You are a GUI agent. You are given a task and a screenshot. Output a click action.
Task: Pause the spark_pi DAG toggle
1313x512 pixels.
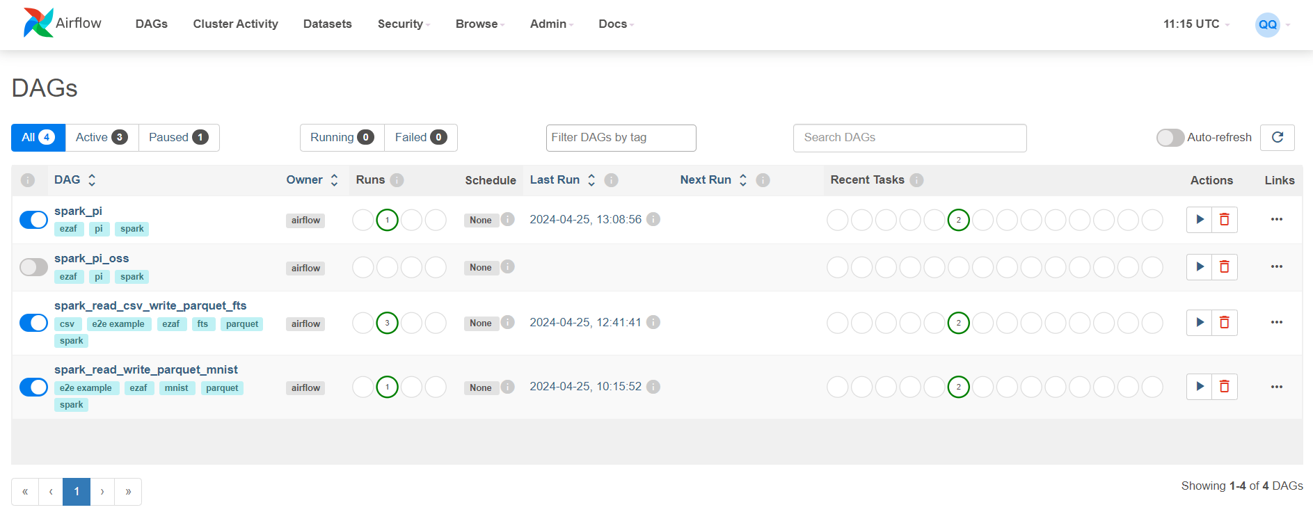pos(33,220)
